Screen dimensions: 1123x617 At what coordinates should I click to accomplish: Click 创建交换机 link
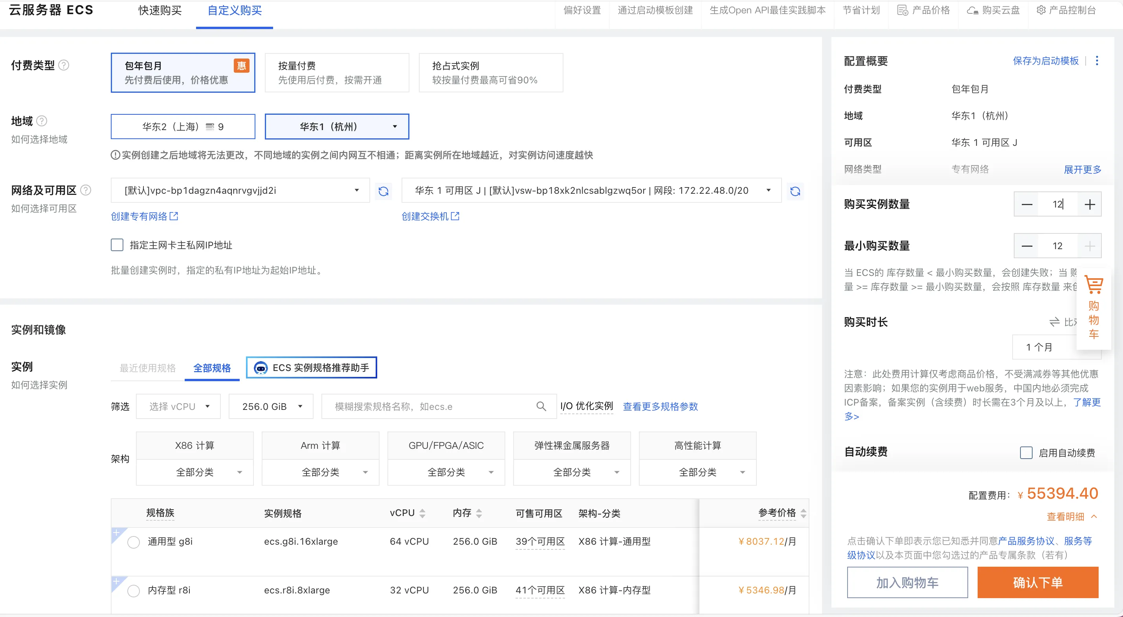[x=430, y=216]
